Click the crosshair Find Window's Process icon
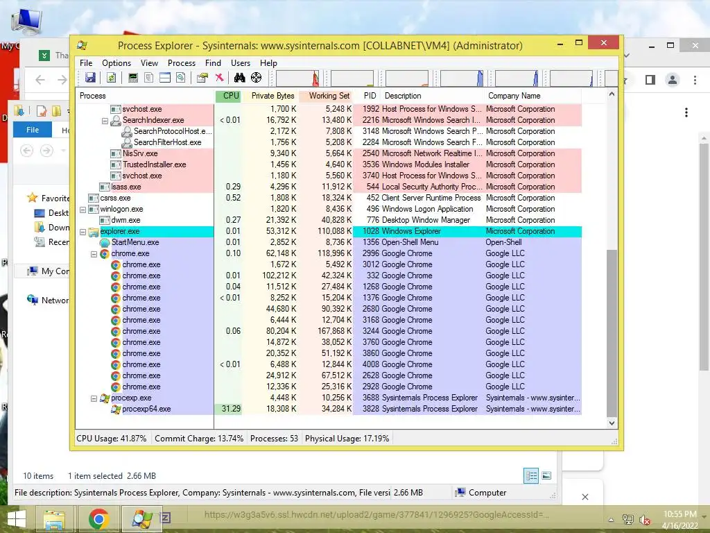This screenshot has width=710, height=533. click(257, 78)
